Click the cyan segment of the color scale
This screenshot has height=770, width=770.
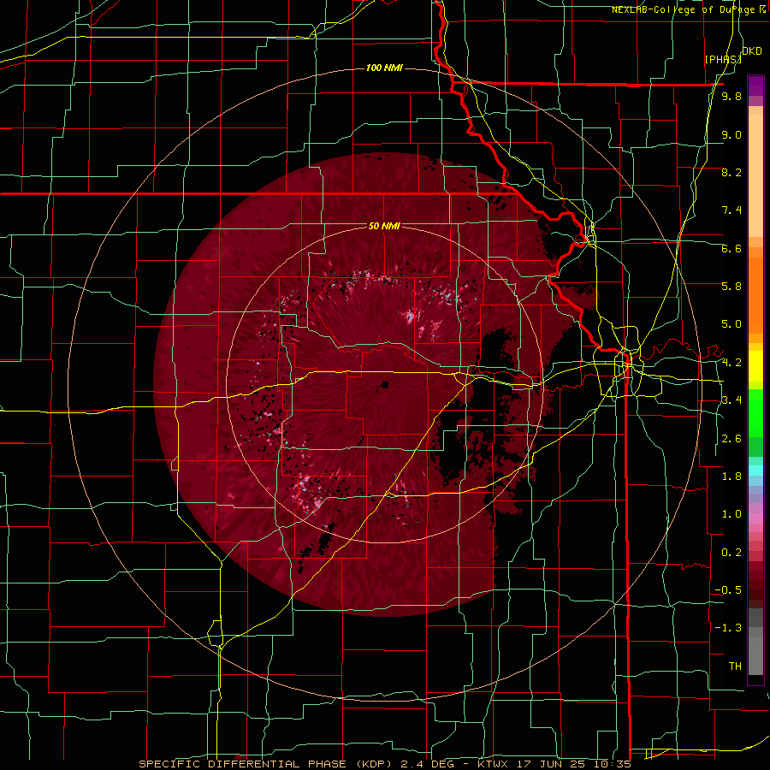pyautogui.click(x=755, y=470)
